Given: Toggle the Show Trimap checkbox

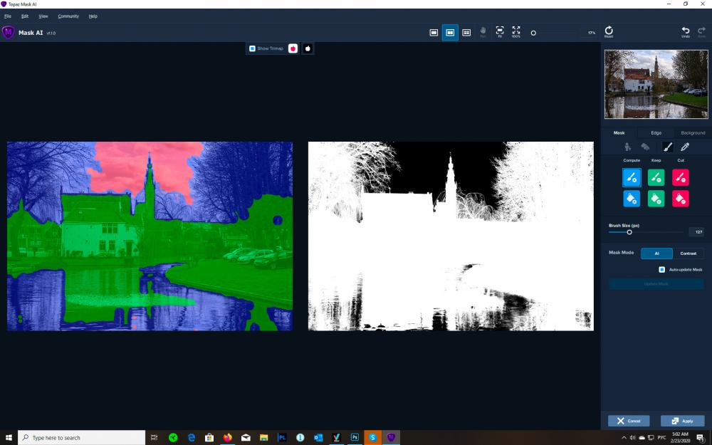Looking at the screenshot, I should coord(252,48).
